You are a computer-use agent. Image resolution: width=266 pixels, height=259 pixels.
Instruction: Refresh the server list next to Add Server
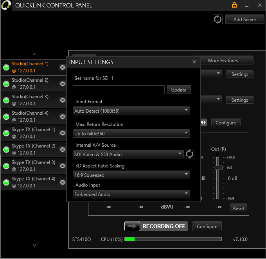pyautogui.click(x=217, y=19)
